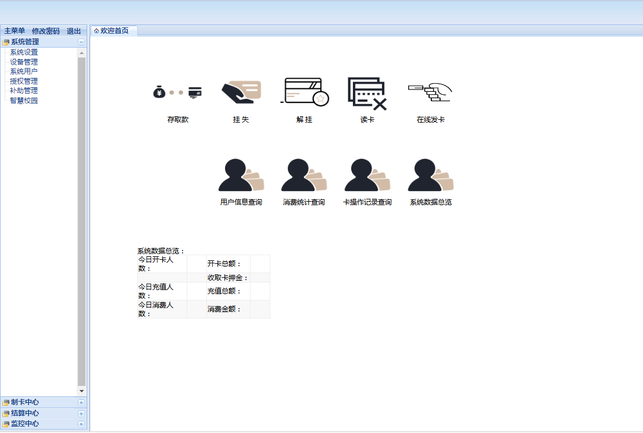This screenshot has width=643, height=433.
Task: Click 修改密码 to change password
Action: coord(45,31)
